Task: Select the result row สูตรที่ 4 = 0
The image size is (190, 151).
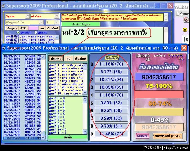Action: coord(66,111)
